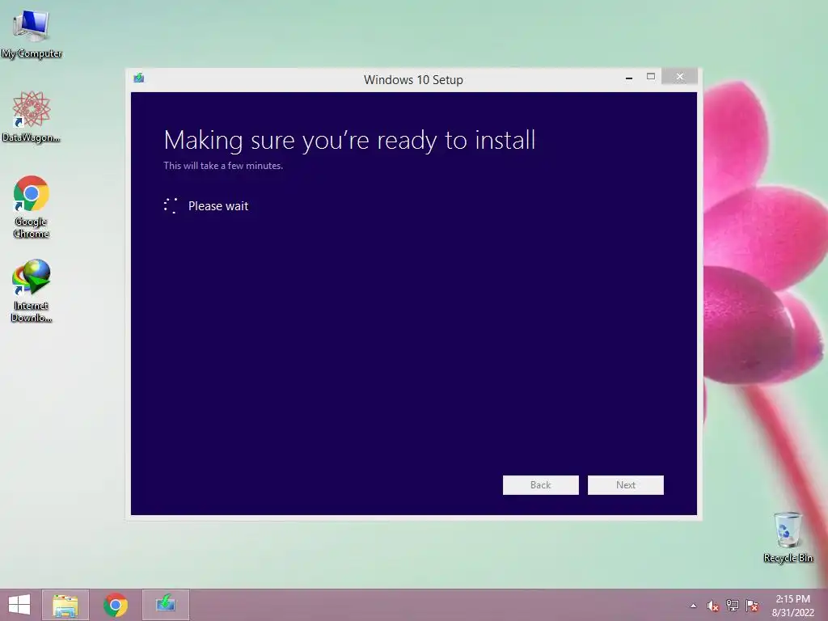The image size is (828, 621).
Task: Click the 'Please wait' status text
Action: [x=218, y=206]
